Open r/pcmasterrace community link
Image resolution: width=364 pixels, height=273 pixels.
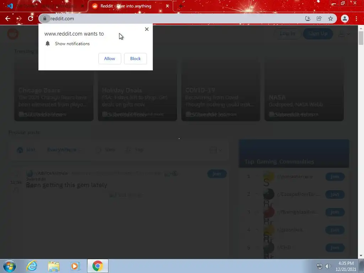pos(295,177)
